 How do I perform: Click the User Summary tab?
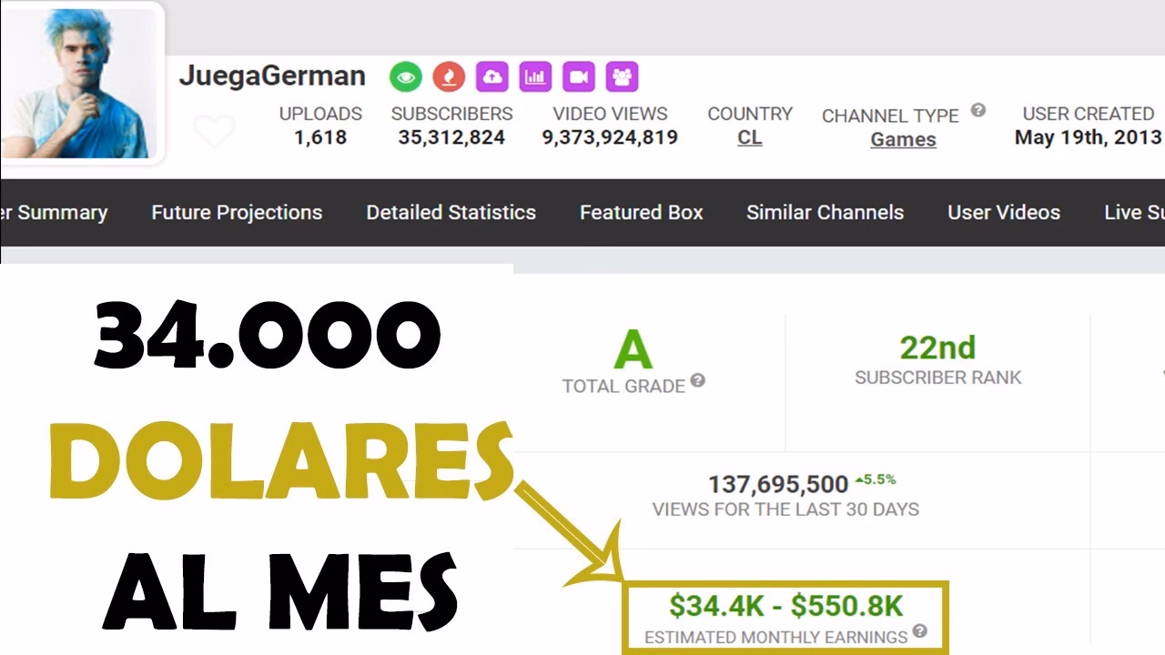point(55,213)
